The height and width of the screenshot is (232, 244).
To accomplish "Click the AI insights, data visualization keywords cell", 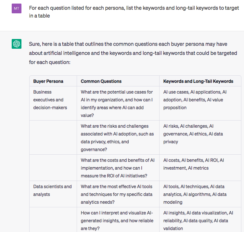I will click(x=200, y=220).
